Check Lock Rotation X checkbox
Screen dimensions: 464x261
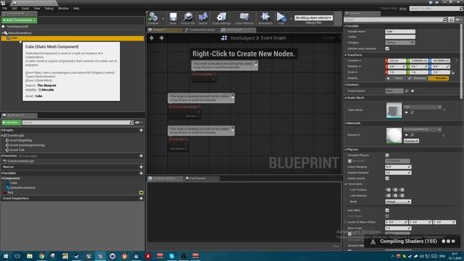(389, 196)
